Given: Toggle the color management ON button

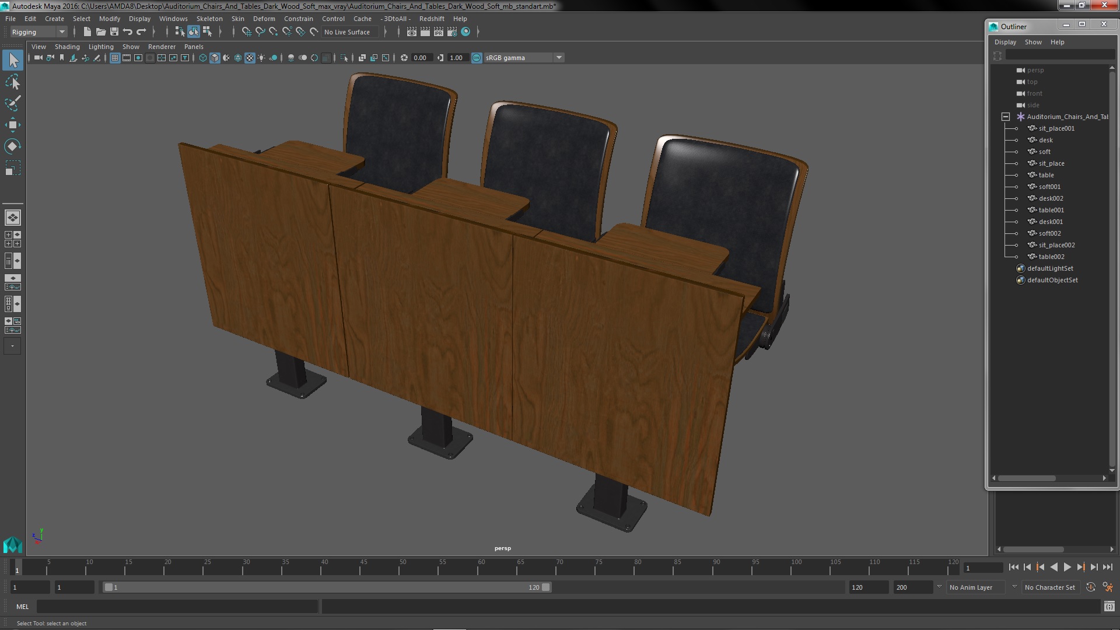Looking at the screenshot, I should (x=477, y=58).
